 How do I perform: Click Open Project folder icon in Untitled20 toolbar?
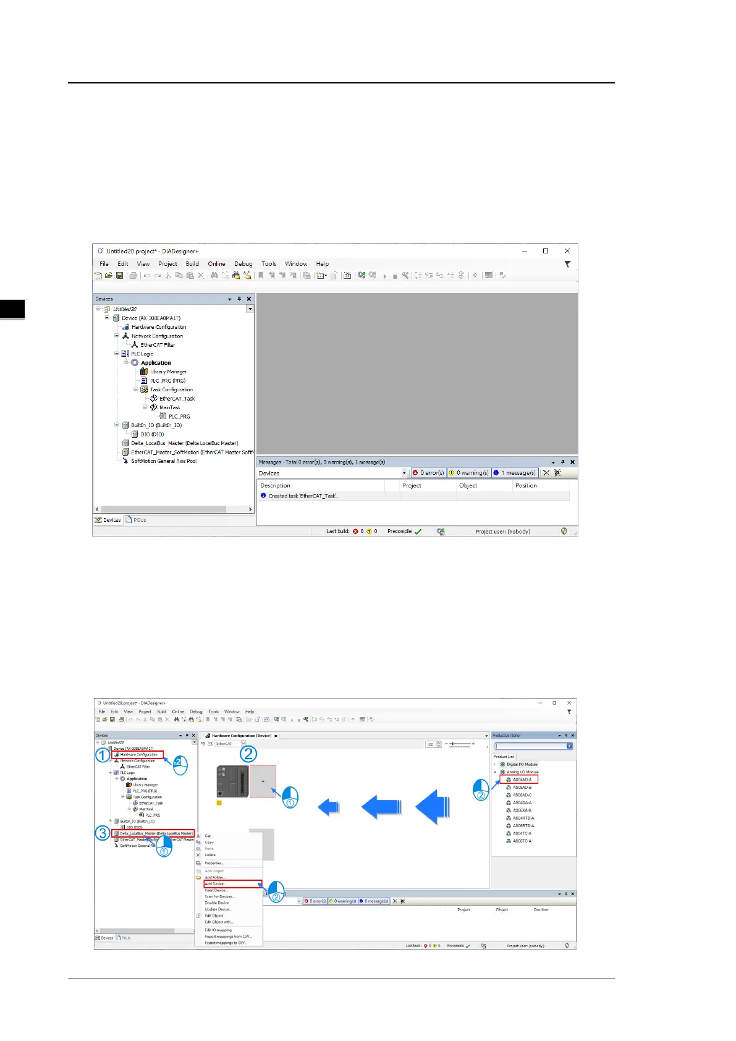(109, 276)
